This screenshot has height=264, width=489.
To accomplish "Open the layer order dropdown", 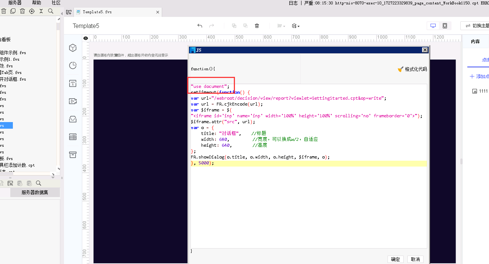I will coord(296,26).
